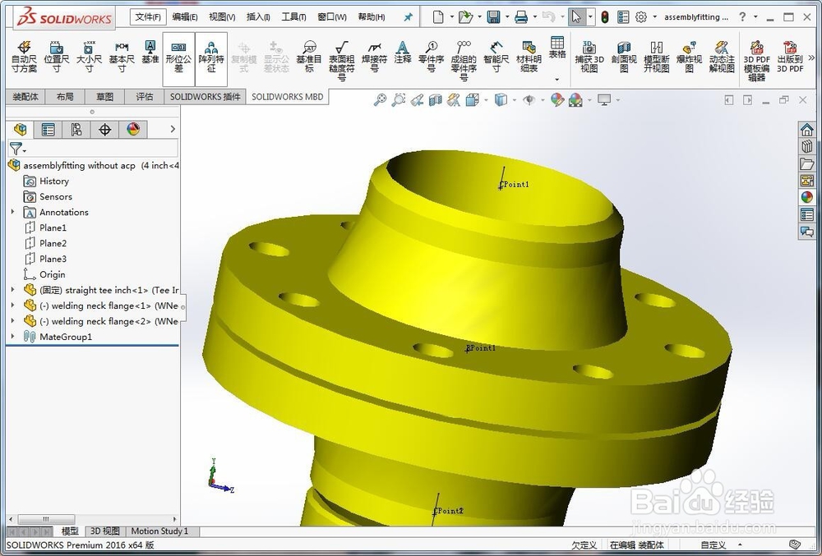The width and height of the screenshot is (822, 556).
Task: Open the 文件(F) menu
Action: point(148,16)
